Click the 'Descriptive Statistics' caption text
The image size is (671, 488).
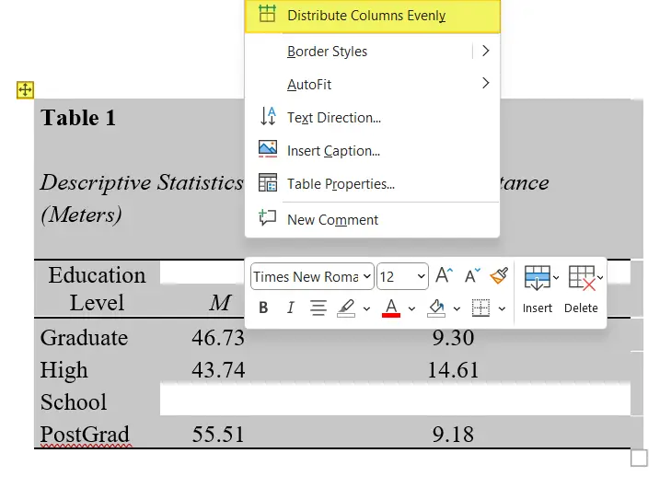[142, 182]
